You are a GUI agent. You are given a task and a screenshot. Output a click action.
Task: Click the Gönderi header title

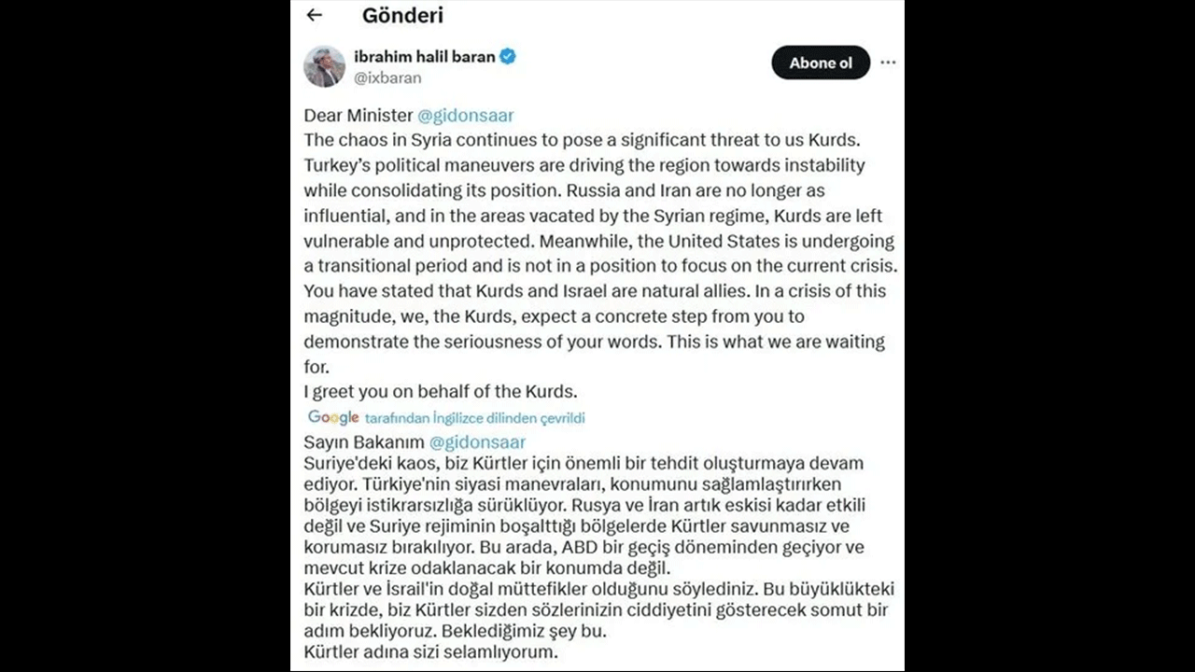tap(402, 15)
